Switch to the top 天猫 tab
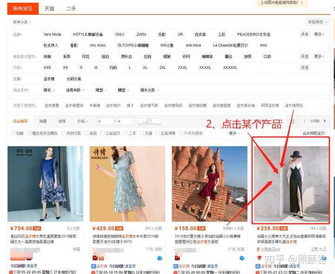 (49, 8)
